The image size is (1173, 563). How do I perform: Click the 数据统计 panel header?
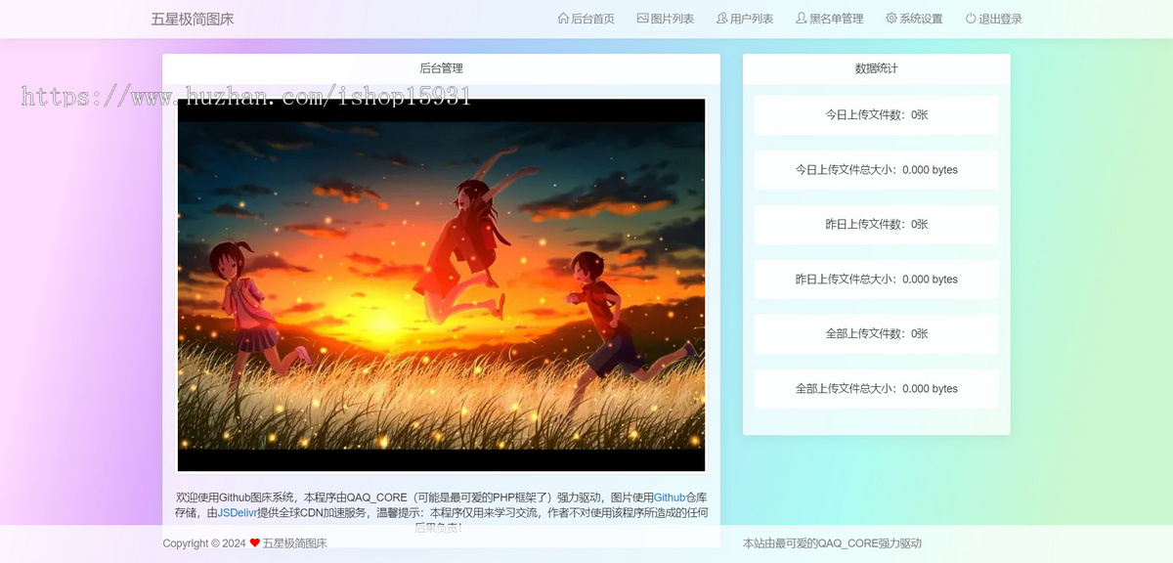click(877, 68)
